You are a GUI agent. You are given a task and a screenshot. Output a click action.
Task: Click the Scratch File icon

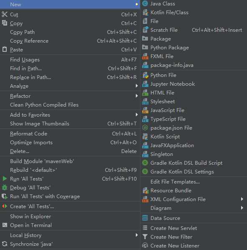click(145, 30)
